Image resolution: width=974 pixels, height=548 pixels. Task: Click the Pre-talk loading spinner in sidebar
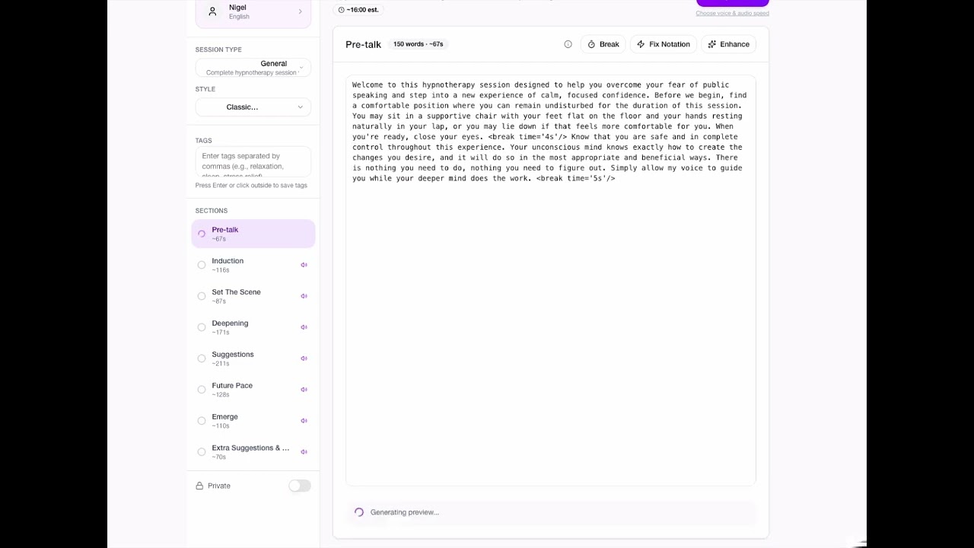[202, 234]
